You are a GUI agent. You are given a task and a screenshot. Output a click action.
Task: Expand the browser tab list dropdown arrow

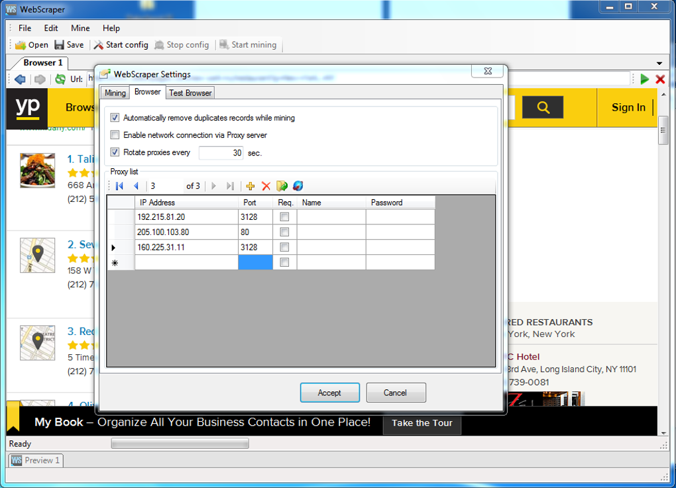(659, 64)
